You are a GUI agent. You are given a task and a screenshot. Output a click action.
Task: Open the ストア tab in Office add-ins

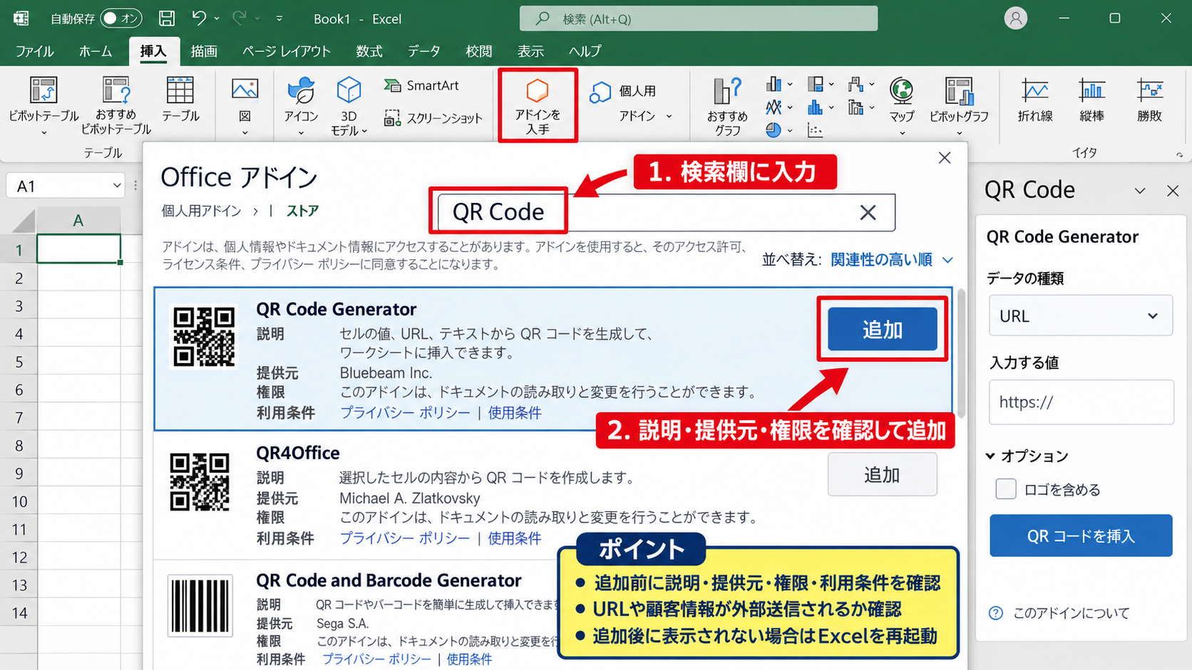302,211
